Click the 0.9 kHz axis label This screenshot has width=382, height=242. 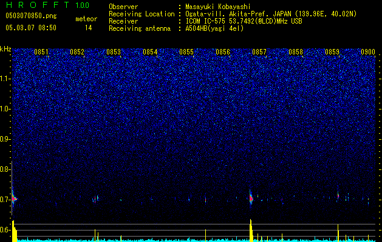coord(5,139)
